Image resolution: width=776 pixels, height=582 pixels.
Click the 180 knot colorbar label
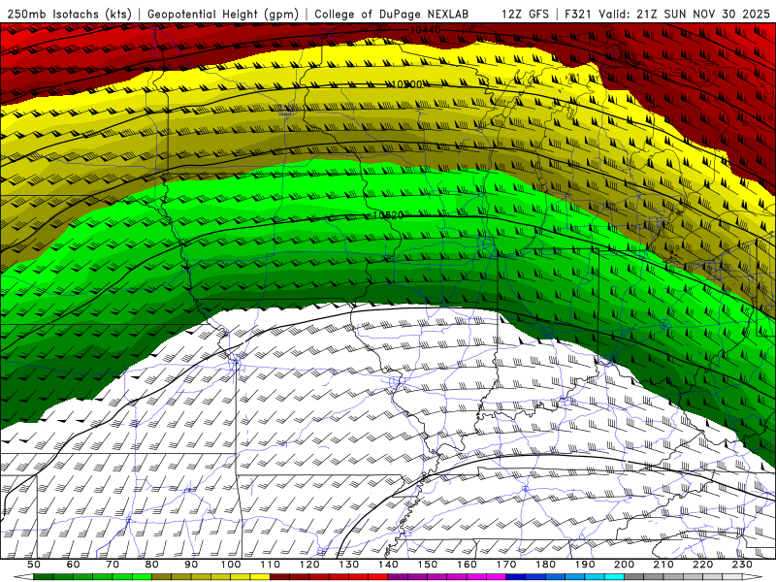click(x=546, y=565)
